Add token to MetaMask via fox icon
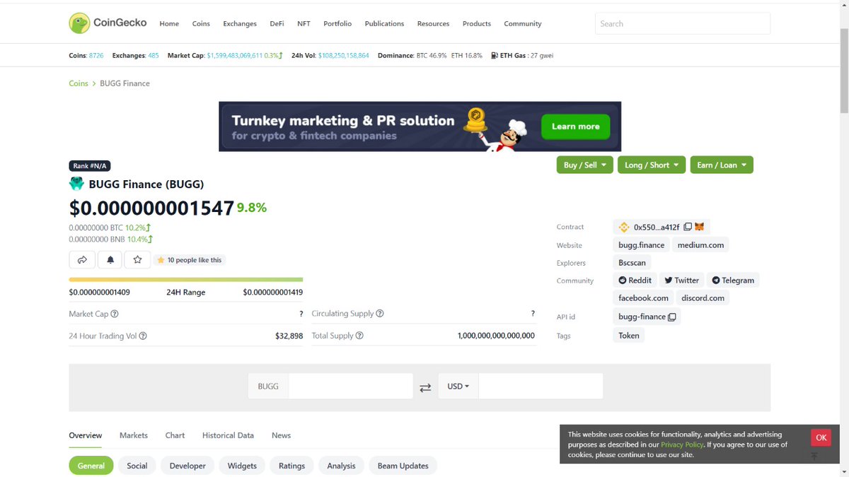The height and width of the screenshot is (477, 849). (699, 227)
